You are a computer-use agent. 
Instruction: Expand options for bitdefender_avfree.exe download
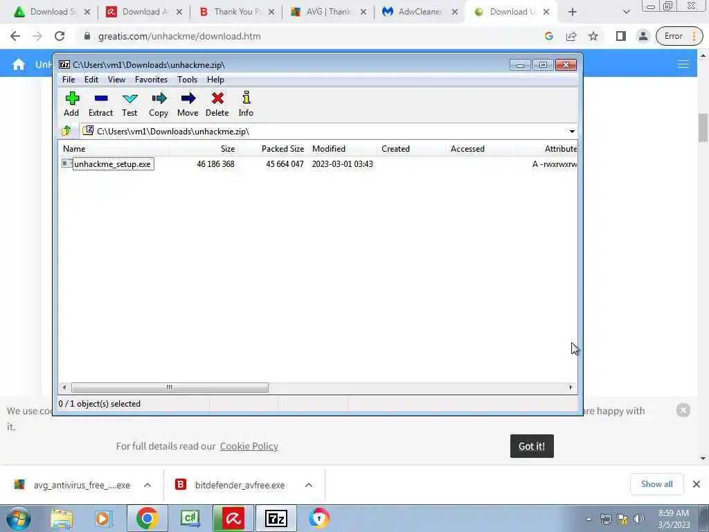tap(309, 485)
